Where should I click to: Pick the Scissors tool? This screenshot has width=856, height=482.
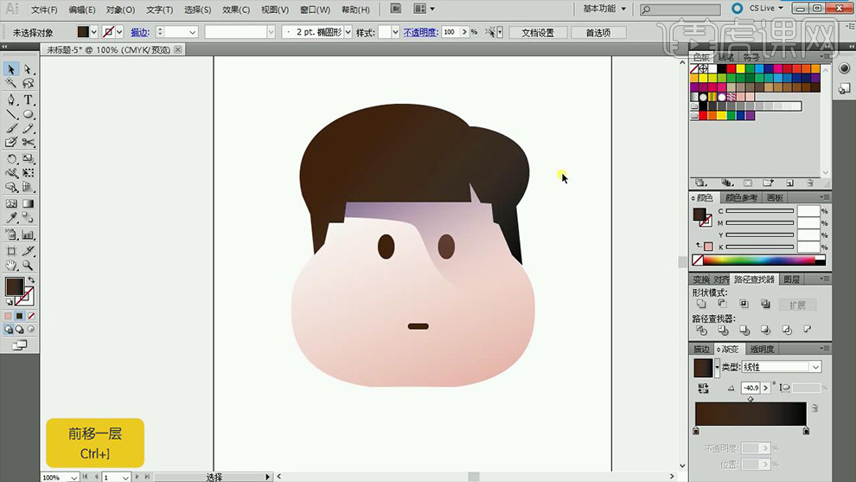click(x=29, y=142)
